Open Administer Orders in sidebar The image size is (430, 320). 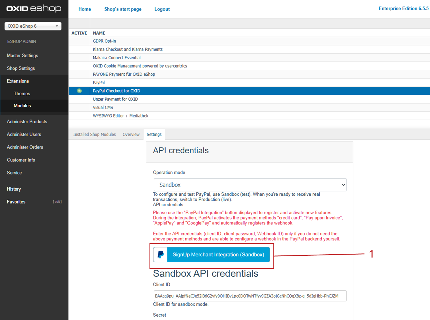[25, 147]
